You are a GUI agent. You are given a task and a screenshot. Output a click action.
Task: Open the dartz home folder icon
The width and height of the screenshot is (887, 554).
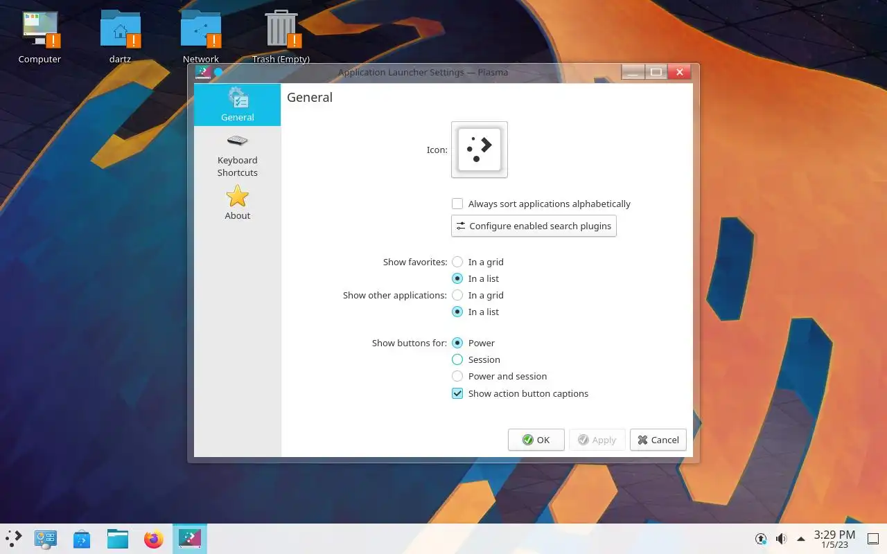120,37
